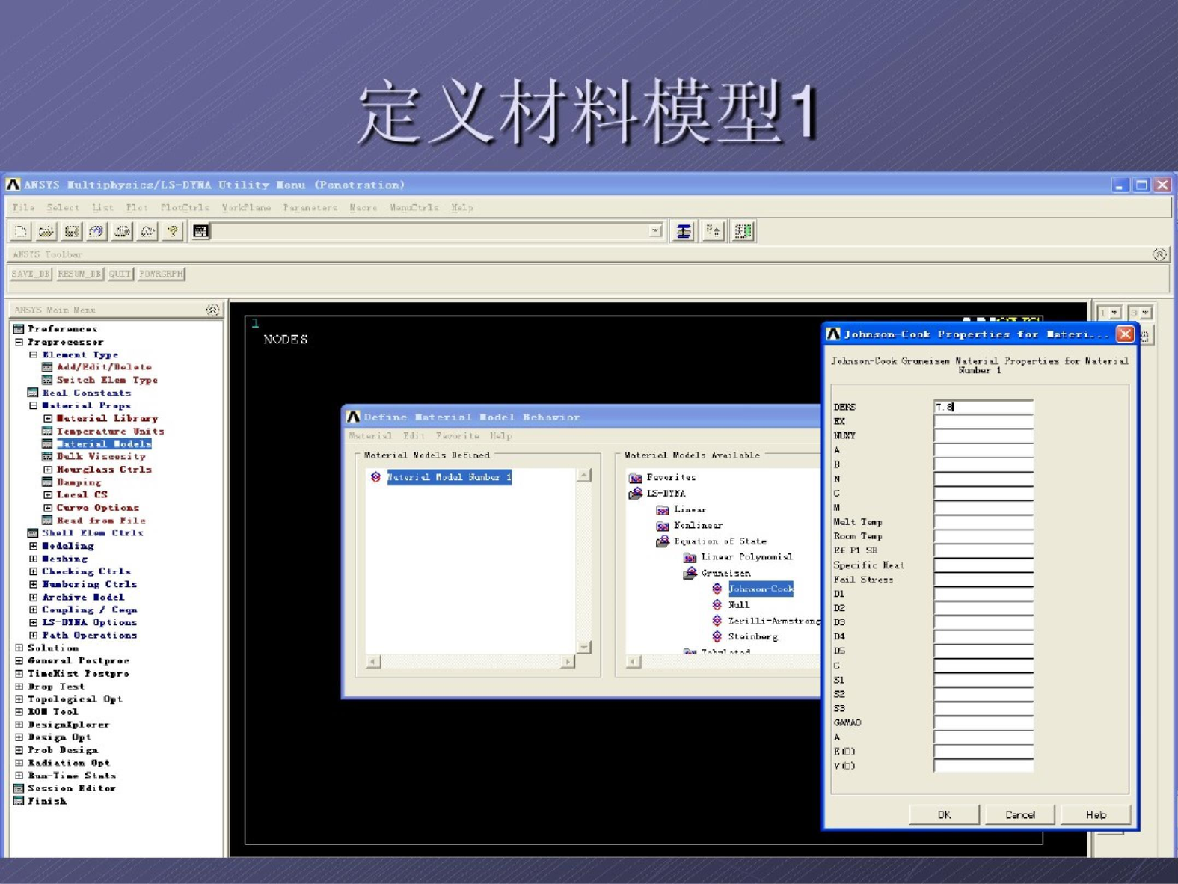Expand the Hourglass Ctrls node
Viewport: 1178px width, 884px height.
click(47, 470)
